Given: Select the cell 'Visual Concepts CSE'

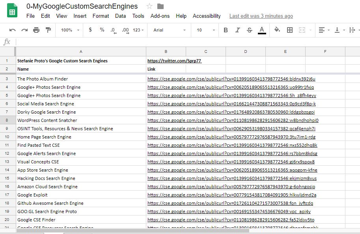Looking at the screenshot, I should (81, 162).
